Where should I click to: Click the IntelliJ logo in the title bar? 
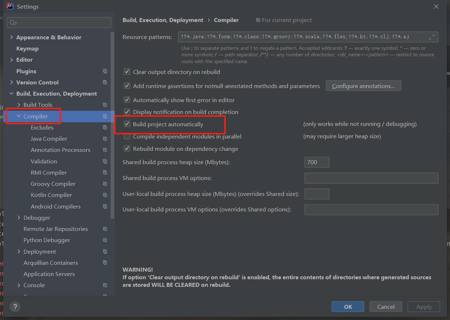(10, 6)
